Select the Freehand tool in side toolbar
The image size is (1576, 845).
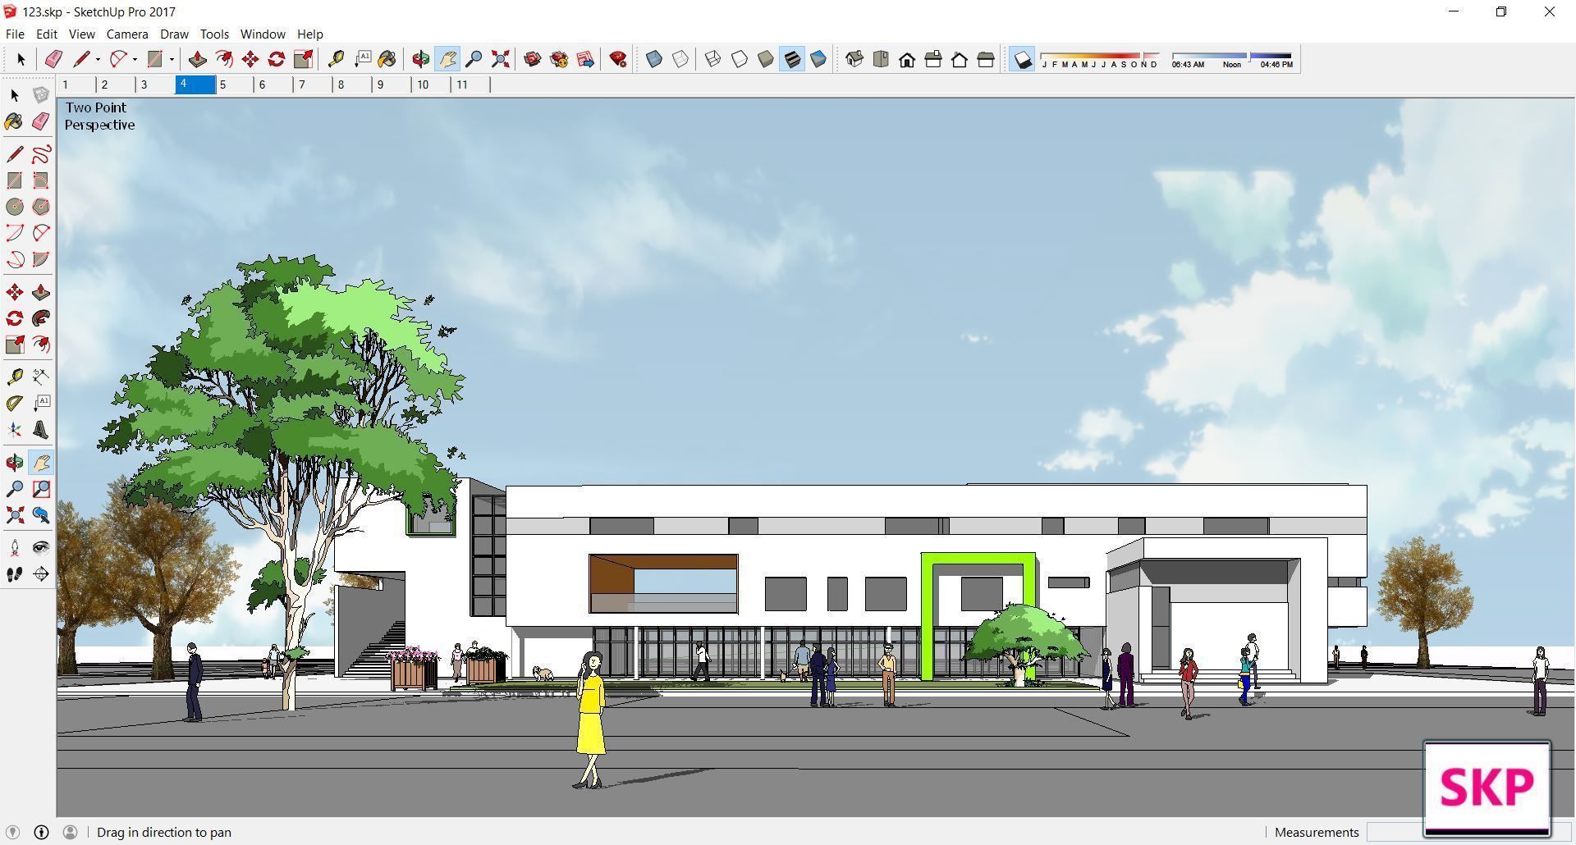pyautogui.click(x=41, y=154)
